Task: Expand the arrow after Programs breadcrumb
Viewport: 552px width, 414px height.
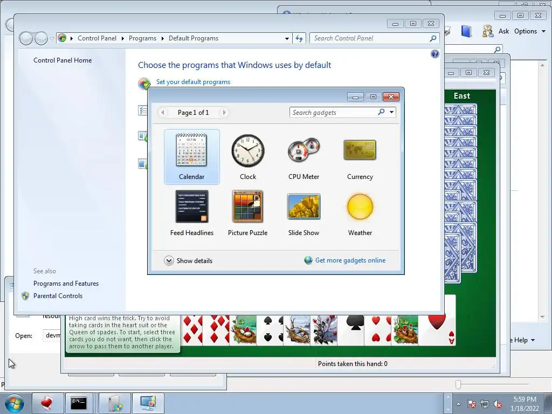Action: tap(163, 38)
